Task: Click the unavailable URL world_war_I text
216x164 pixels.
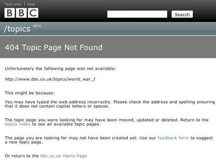Action: click(x=50, y=79)
